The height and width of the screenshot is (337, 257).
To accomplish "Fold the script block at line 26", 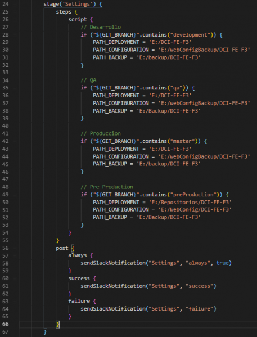I will (15, 20).
